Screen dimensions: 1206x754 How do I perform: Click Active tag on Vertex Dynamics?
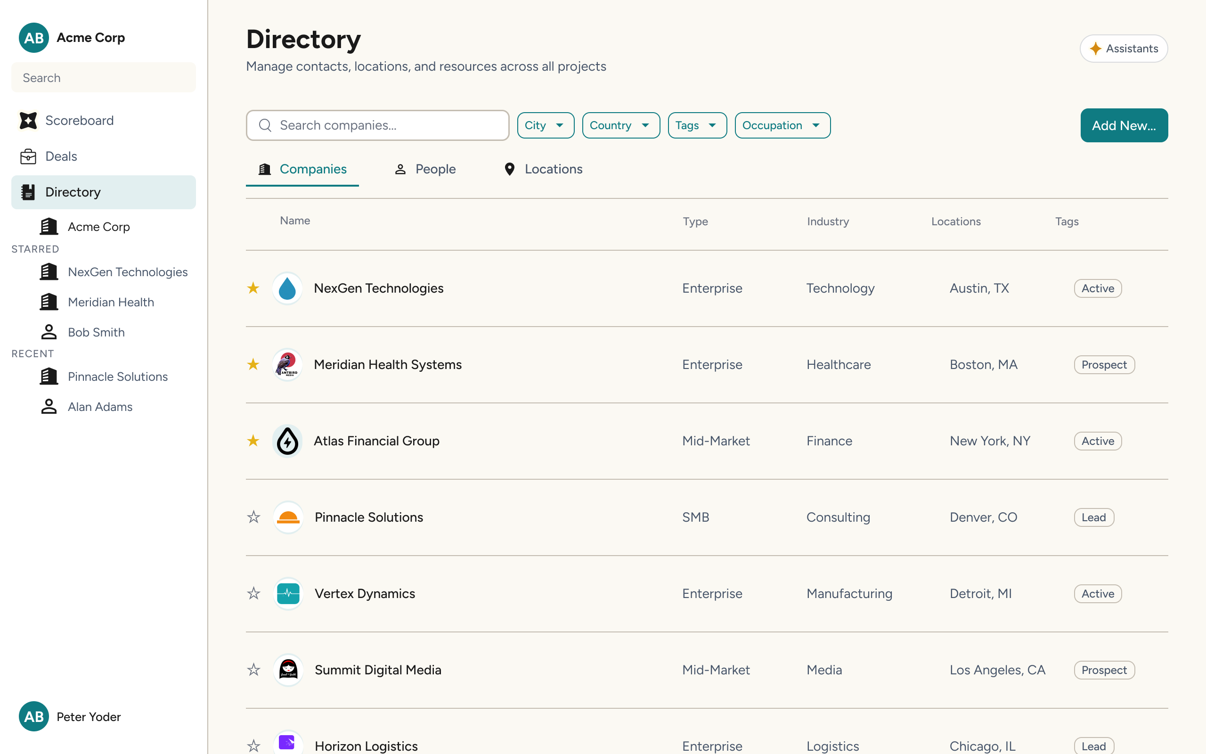1098,593
